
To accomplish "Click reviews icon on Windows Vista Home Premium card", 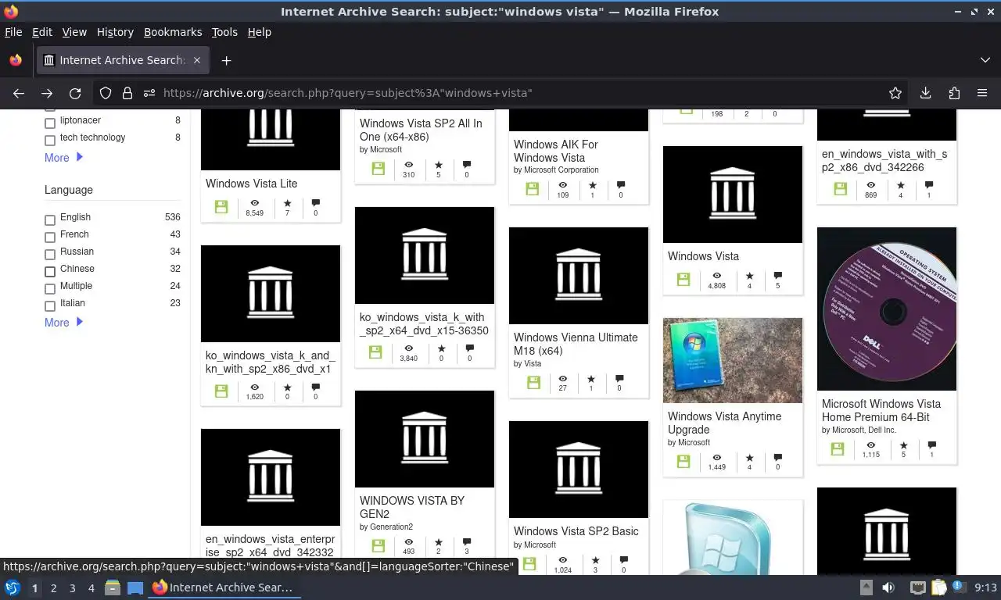I will click(931, 445).
